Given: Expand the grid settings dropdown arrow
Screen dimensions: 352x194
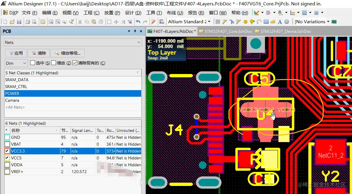Looking at the screenshot, I should pyautogui.click(x=322, y=13).
